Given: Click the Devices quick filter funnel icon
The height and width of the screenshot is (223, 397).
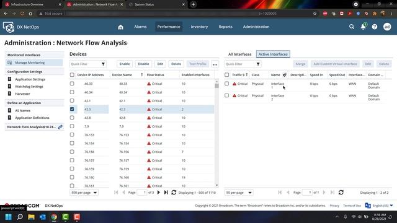Looking at the screenshot, I should click(x=104, y=64).
